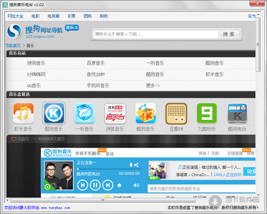Open the 酷狗音乐 blue K icon
Viewport: 267px width, 214px height.
pyautogui.click(x=54, y=113)
